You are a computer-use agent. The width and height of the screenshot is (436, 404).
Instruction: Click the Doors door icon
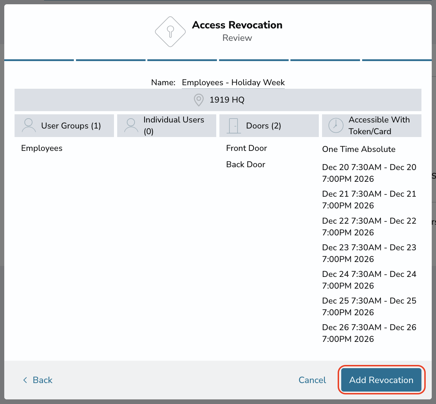pyautogui.click(x=234, y=126)
